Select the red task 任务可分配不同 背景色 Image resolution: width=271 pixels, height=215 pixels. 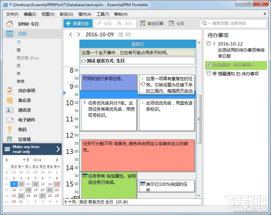(138, 155)
